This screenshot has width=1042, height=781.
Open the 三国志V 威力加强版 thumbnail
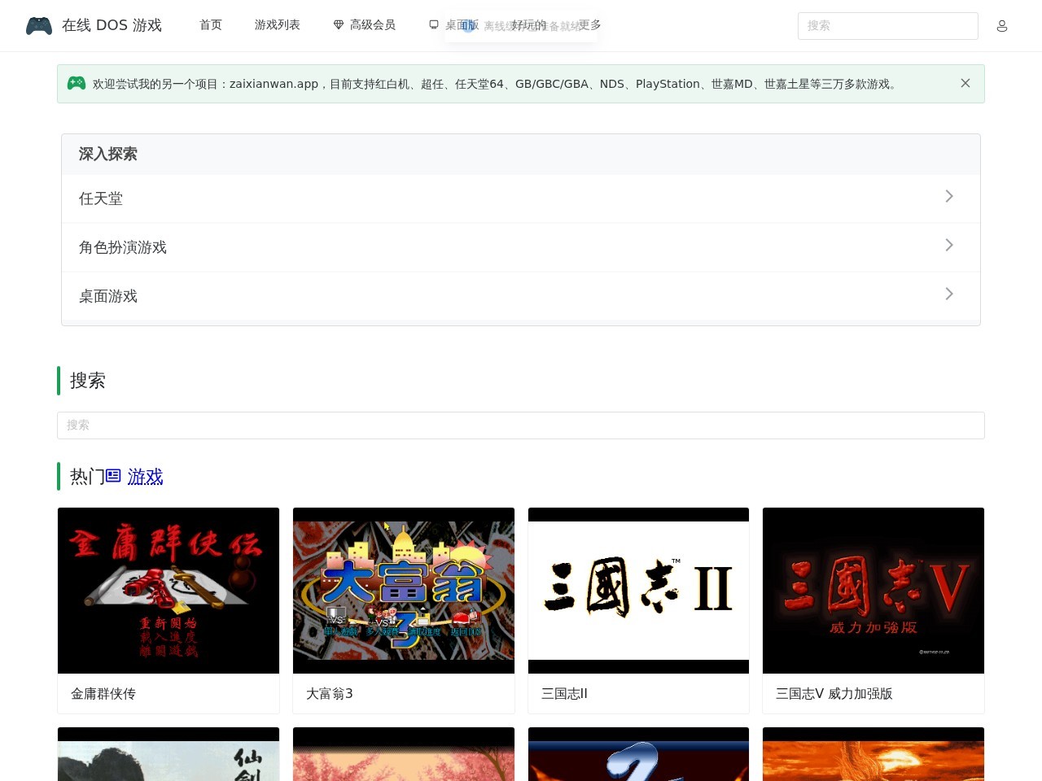pos(873,591)
